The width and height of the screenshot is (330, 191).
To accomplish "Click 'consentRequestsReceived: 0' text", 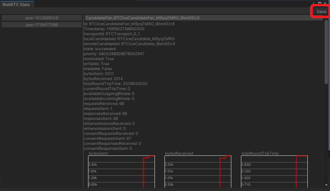I will pos(111,134).
